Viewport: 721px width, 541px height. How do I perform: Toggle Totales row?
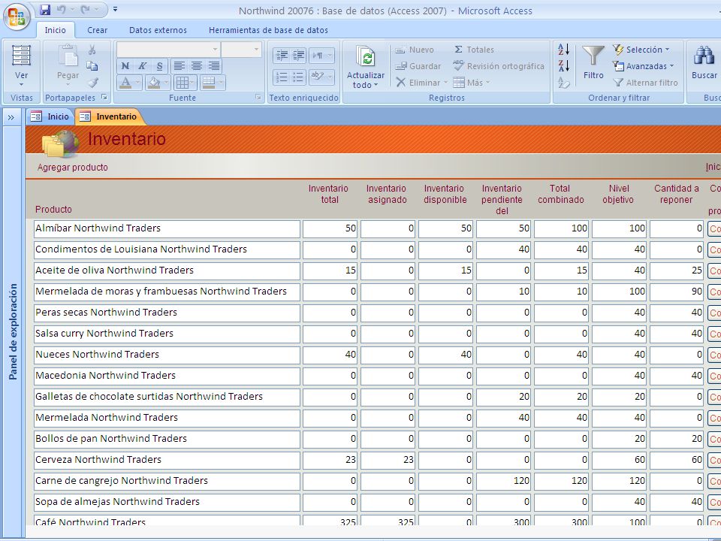pyautogui.click(x=474, y=50)
